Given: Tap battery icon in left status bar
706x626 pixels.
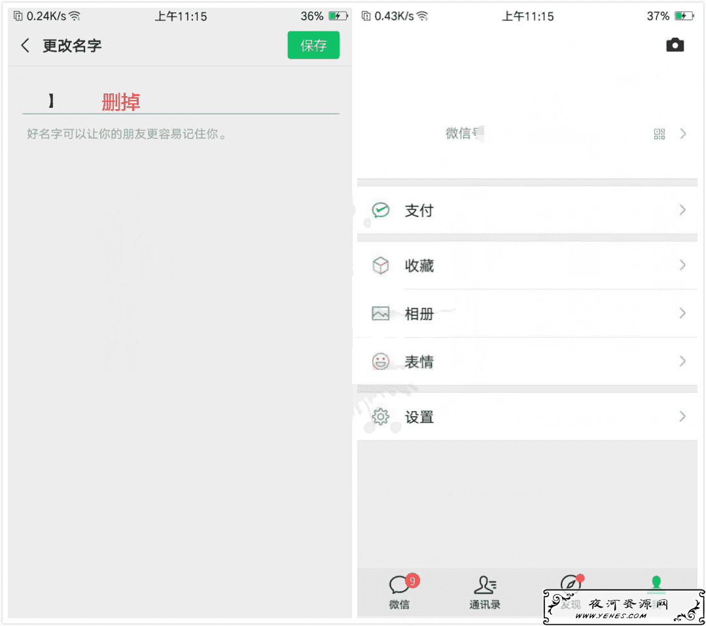Looking at the screenshot, I should 338,16.
